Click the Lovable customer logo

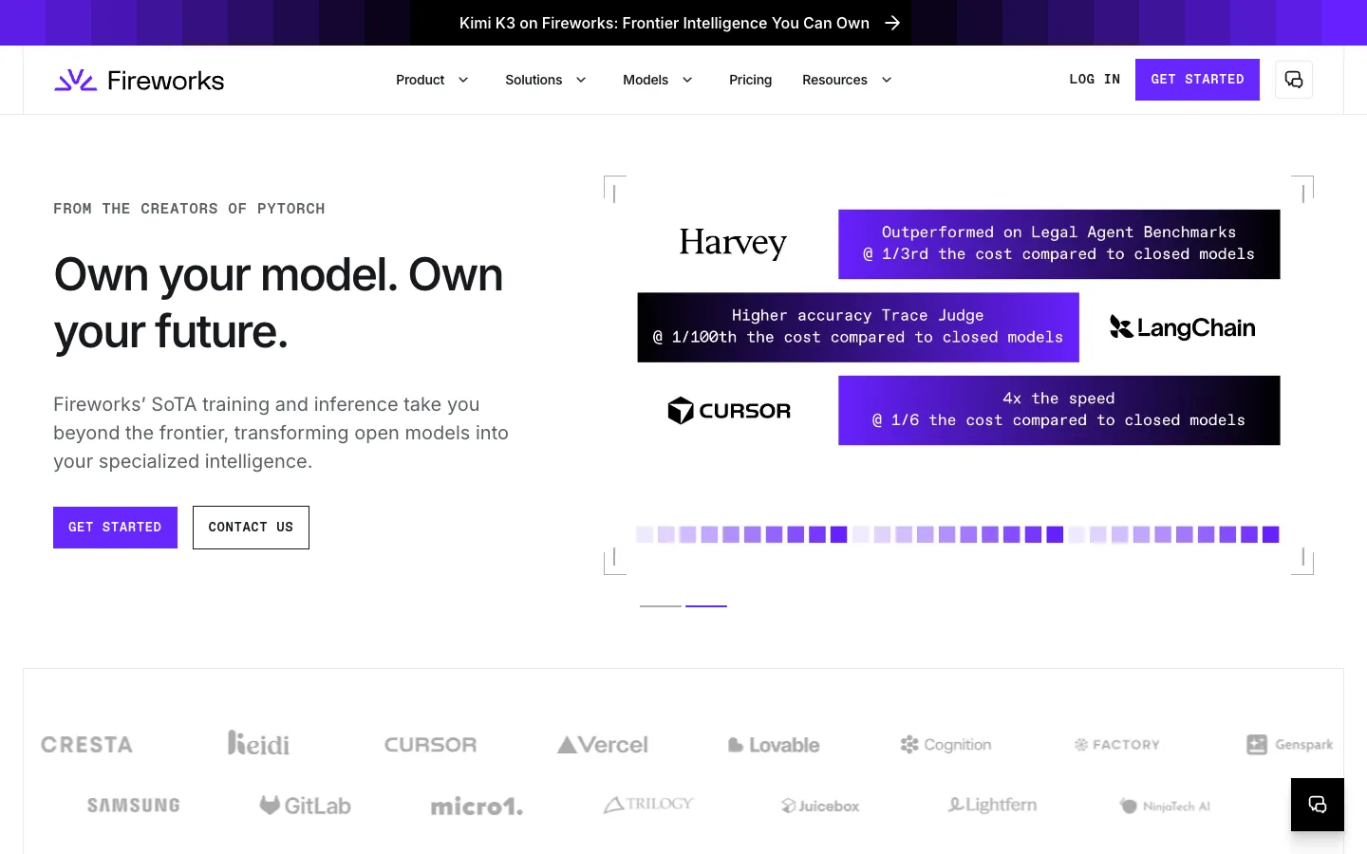pos(774,745)
